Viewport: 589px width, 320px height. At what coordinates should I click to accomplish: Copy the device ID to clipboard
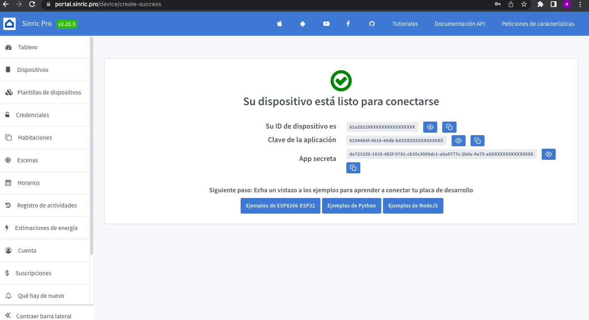449,127
